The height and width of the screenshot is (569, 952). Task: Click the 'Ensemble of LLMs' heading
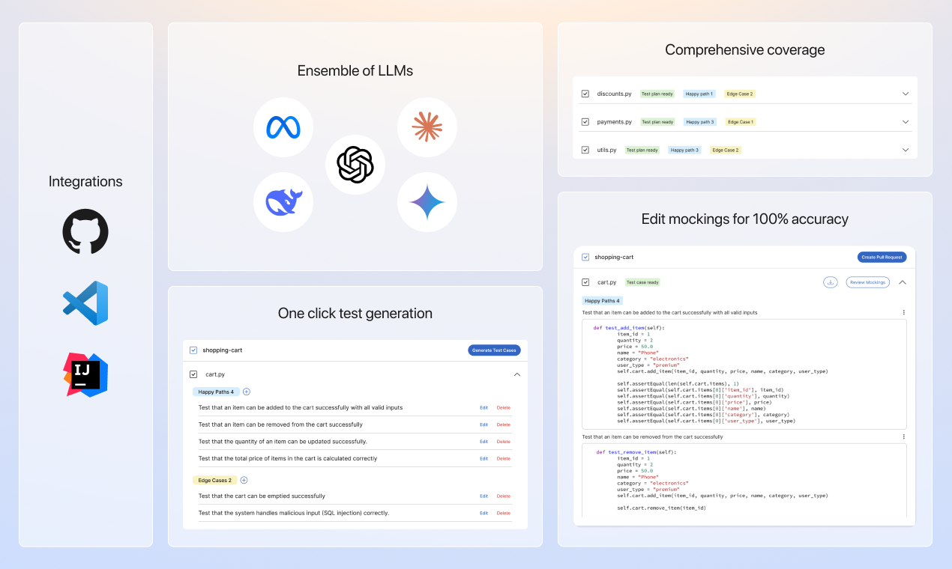tap(355, 71)
